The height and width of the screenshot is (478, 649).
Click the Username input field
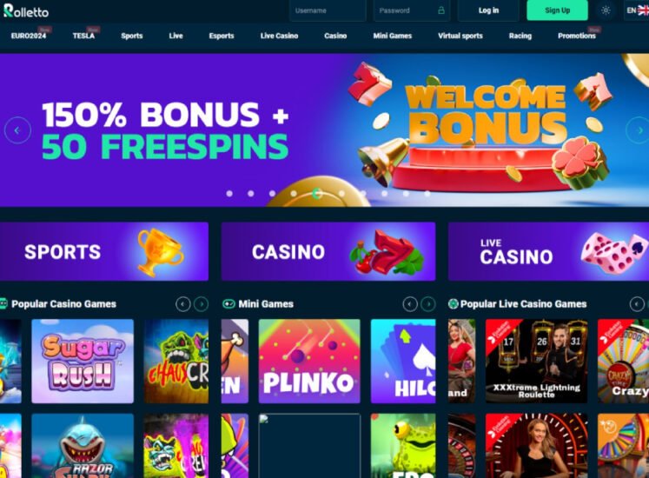pos(328,10)
